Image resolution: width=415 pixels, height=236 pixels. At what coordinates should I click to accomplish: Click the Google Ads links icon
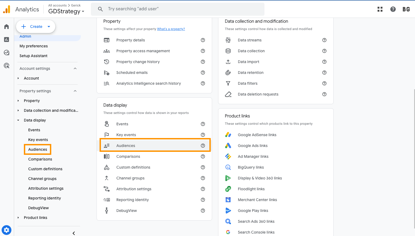coord(228,146)
